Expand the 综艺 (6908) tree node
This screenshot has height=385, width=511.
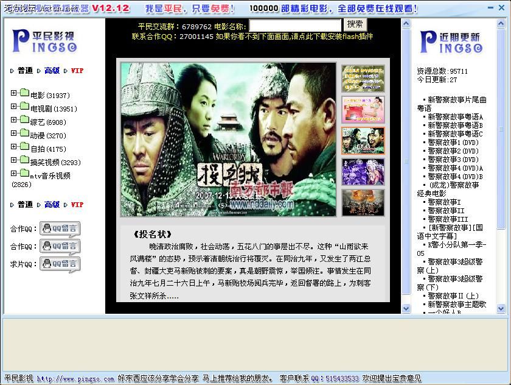[x=13, y=119]
